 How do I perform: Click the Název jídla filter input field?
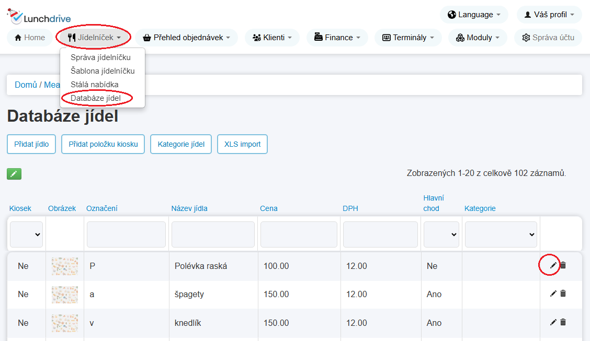213,234
